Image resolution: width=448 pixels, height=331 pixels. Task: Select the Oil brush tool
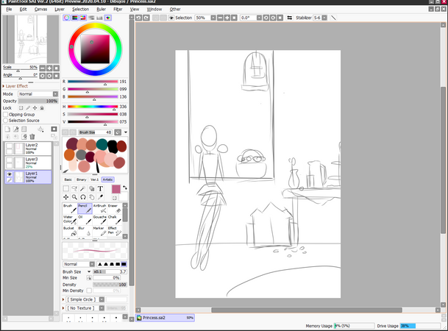click(x=85, y=220)
